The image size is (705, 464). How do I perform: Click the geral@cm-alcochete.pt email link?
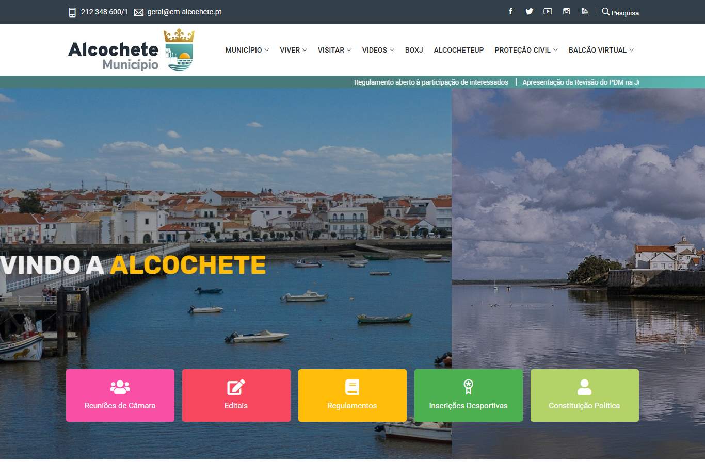[x=184, y=12]
